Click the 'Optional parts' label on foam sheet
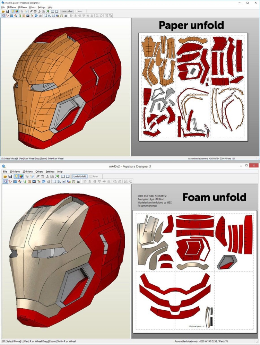260x345 pixels. point(195,326)
